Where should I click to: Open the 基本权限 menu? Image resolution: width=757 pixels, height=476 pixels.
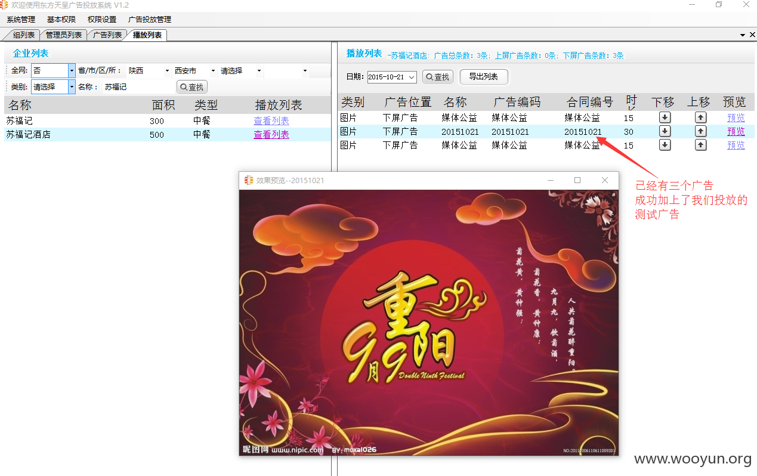point(61,20)
